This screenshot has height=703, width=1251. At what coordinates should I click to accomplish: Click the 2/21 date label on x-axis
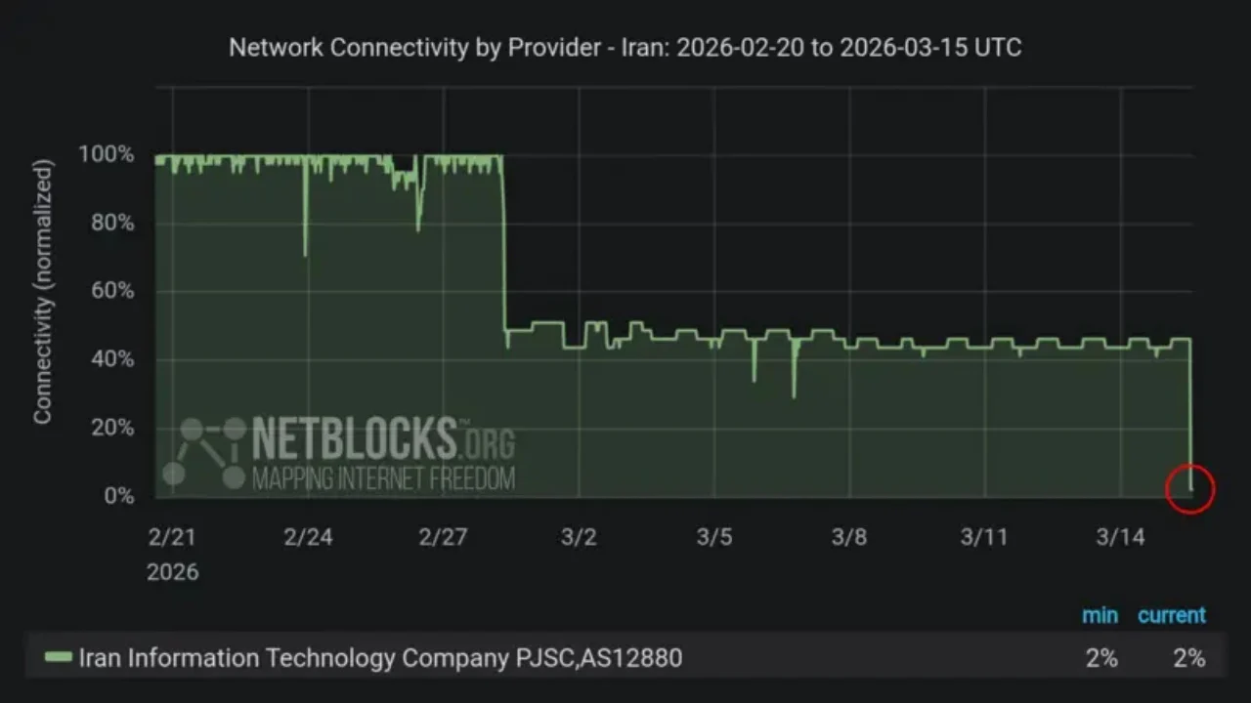[x=172, y=537]
